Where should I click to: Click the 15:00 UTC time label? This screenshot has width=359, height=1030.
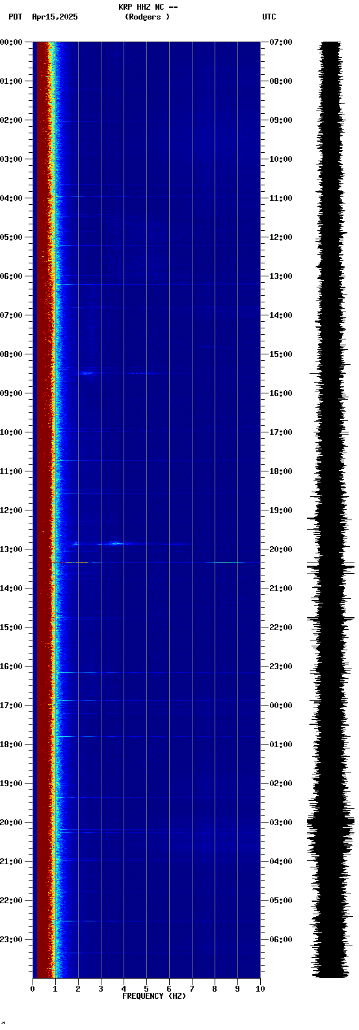coord(281,354)
